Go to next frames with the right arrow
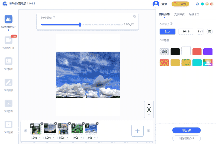 (148, 131)
